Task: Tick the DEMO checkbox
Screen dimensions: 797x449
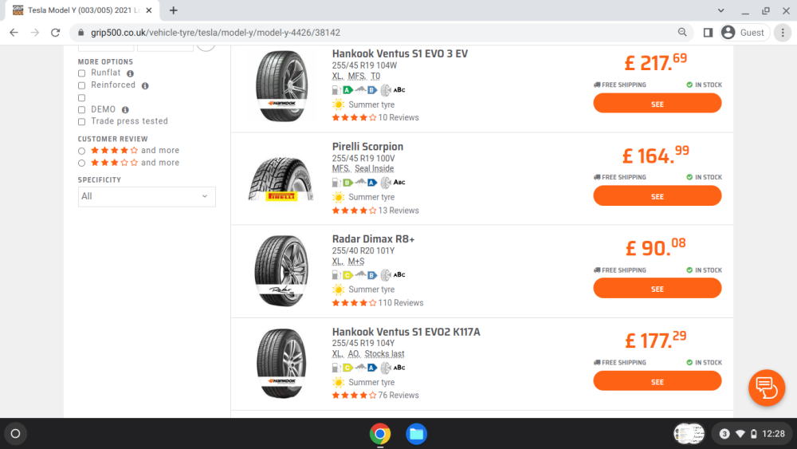Action: (81, 110)
